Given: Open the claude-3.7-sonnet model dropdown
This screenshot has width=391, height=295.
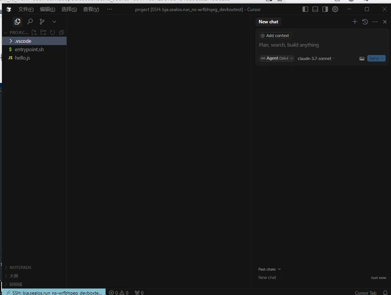Looking at the screenshot, I should coord(316,58).
